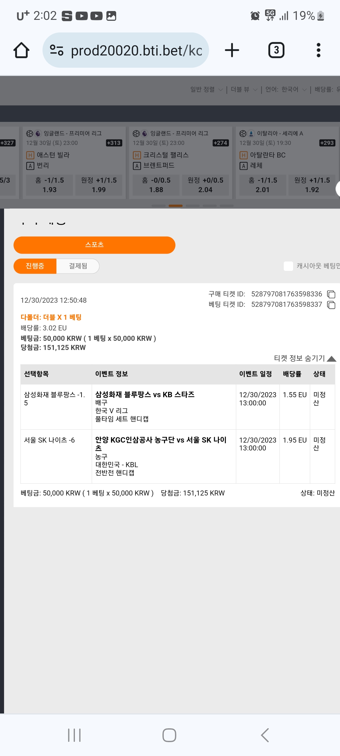This screenshot has width=340, height=756.
Task: Tap the battery indicator in status bar
Action: tap(320, 15)
